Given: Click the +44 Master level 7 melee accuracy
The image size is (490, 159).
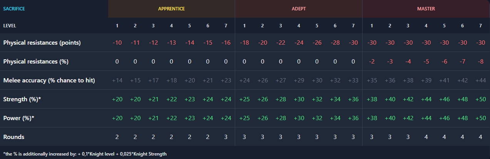Looking at the screenshot, I should (x=480, y=80).
